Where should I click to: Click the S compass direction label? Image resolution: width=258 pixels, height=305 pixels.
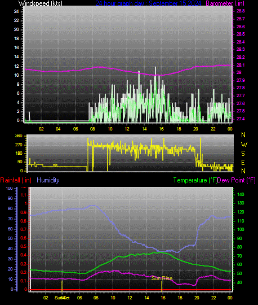pyautogui.click(x=243, y=154)
